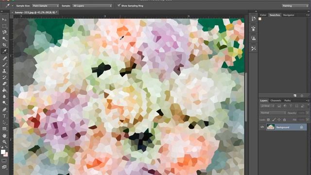Pick the swatch in Swatches panel
This screenshot has width=311, height=175.
pos(260,19)
